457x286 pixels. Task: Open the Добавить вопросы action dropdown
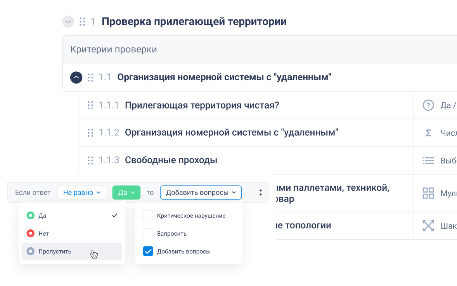(x=201, y=193)
